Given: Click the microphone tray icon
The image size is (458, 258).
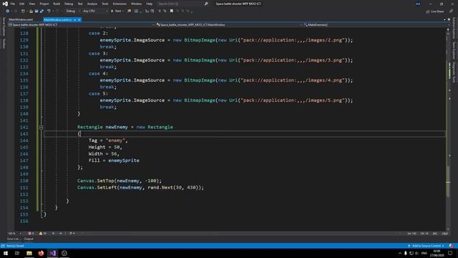Looking at the screenshot, I should pyautogui.click(x=406, y=253).
